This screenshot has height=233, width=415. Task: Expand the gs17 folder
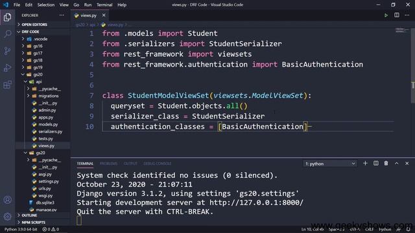pyautogui.click(x=42, y=53)
